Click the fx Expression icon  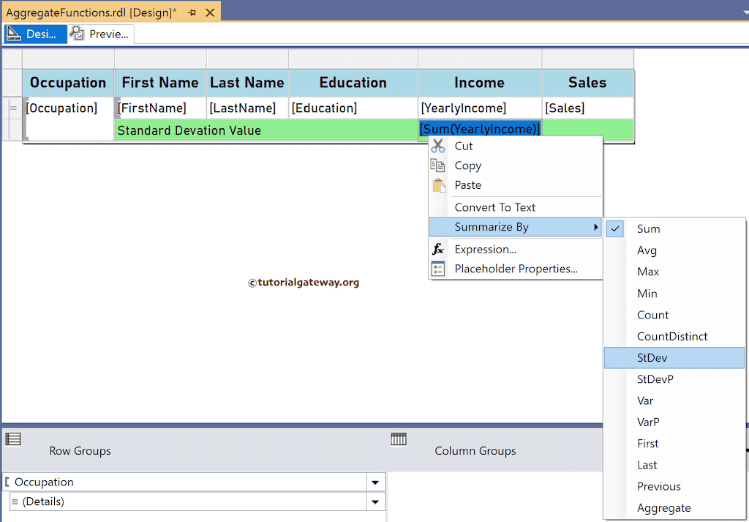[437, 249]
